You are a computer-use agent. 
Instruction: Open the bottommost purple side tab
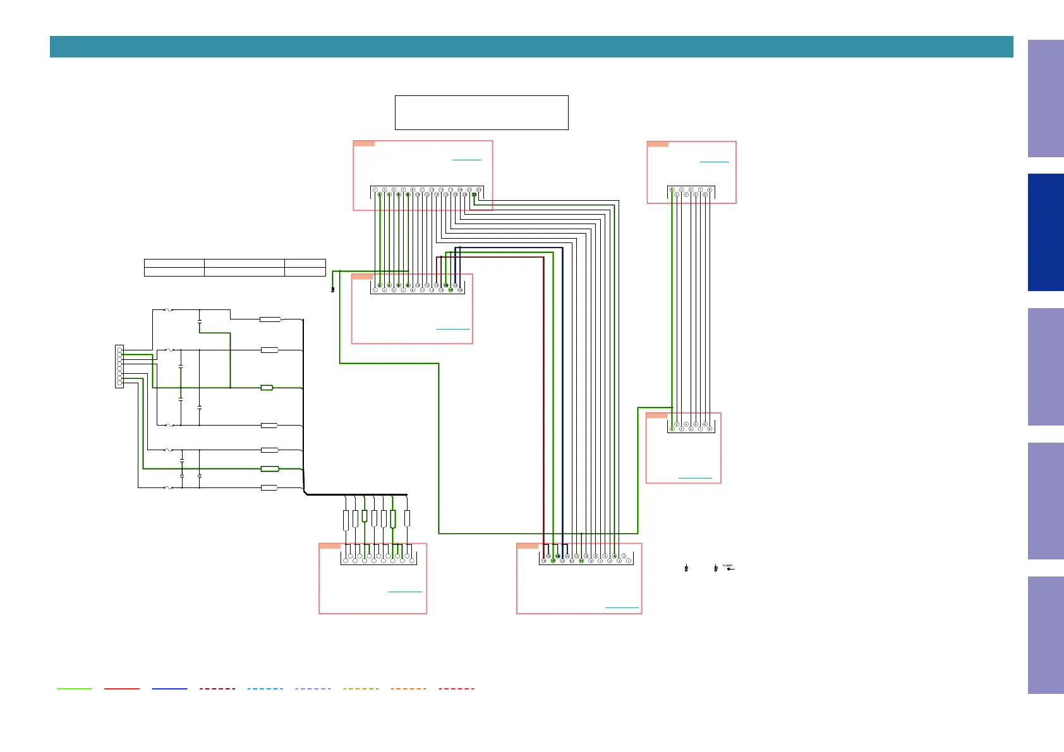[1046, 635]
